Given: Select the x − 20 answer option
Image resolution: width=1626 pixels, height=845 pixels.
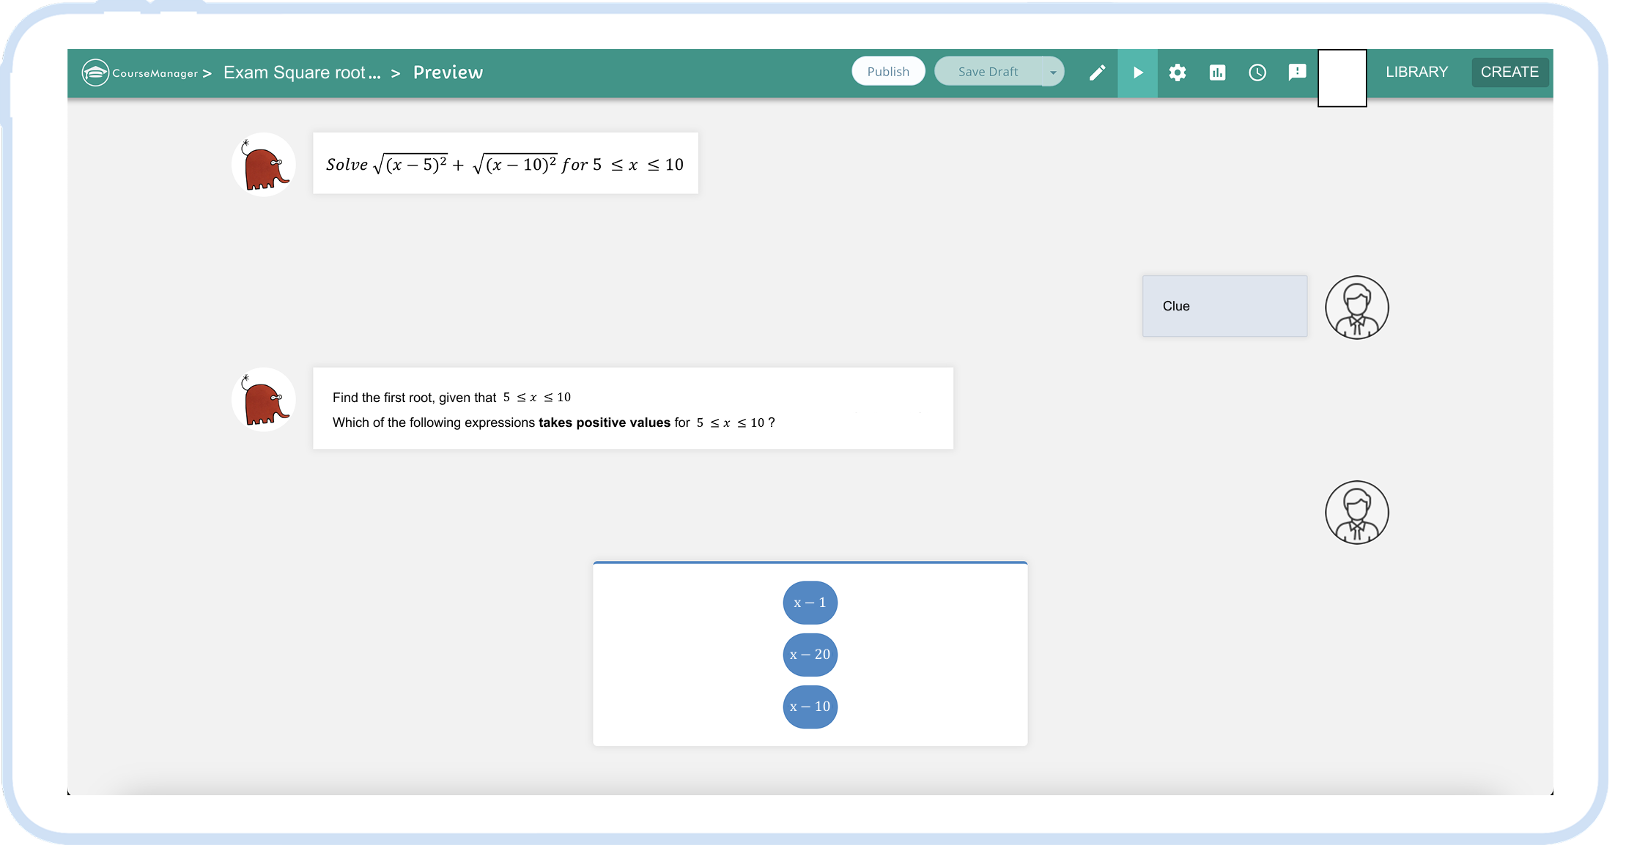Looking at the screenshot, I should (x=810, y=655).
